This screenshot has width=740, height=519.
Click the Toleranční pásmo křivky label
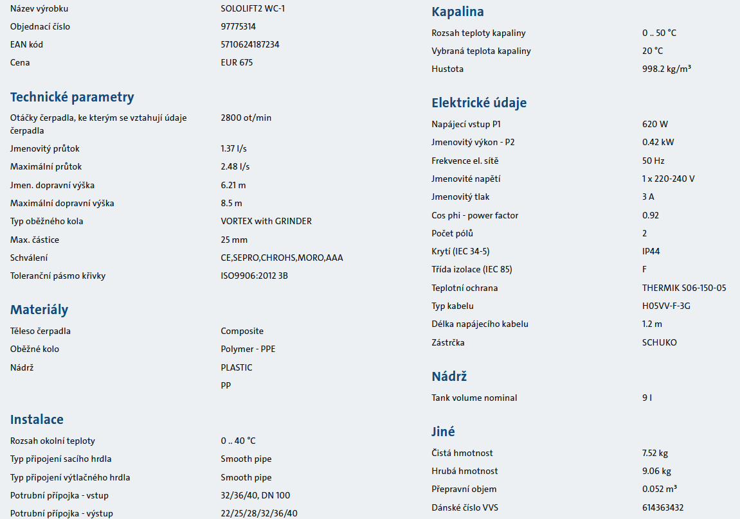58,276
